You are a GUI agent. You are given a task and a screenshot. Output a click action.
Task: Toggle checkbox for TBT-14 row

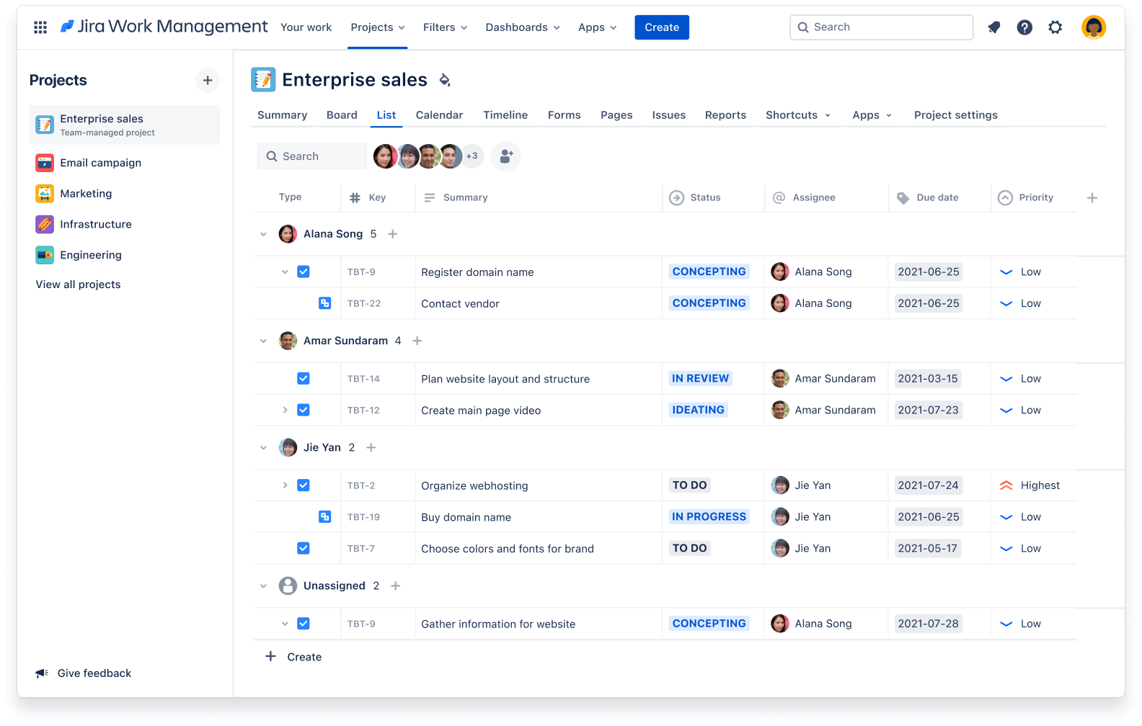[304, 378]
